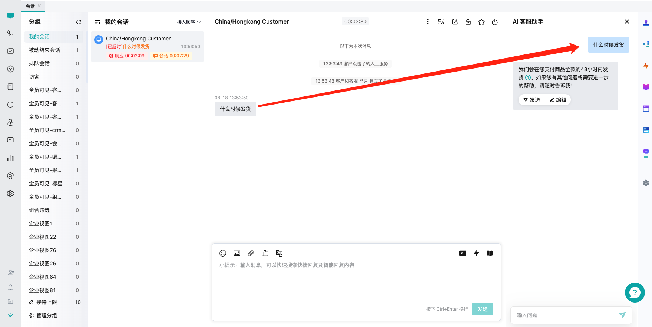Click the translation icon in message toolbar
This screenshot has height=327, width=652.
(279, 253)
